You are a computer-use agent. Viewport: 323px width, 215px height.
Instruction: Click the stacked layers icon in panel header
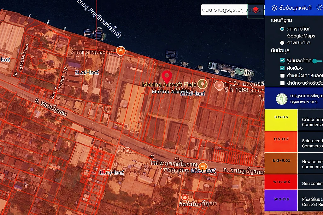click(x=274, y=8)
